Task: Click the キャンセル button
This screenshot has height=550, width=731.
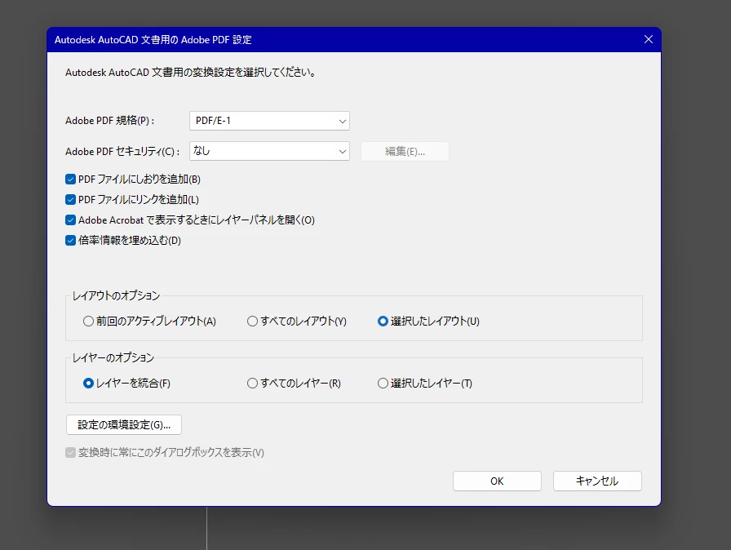Action: pos(597,481)
